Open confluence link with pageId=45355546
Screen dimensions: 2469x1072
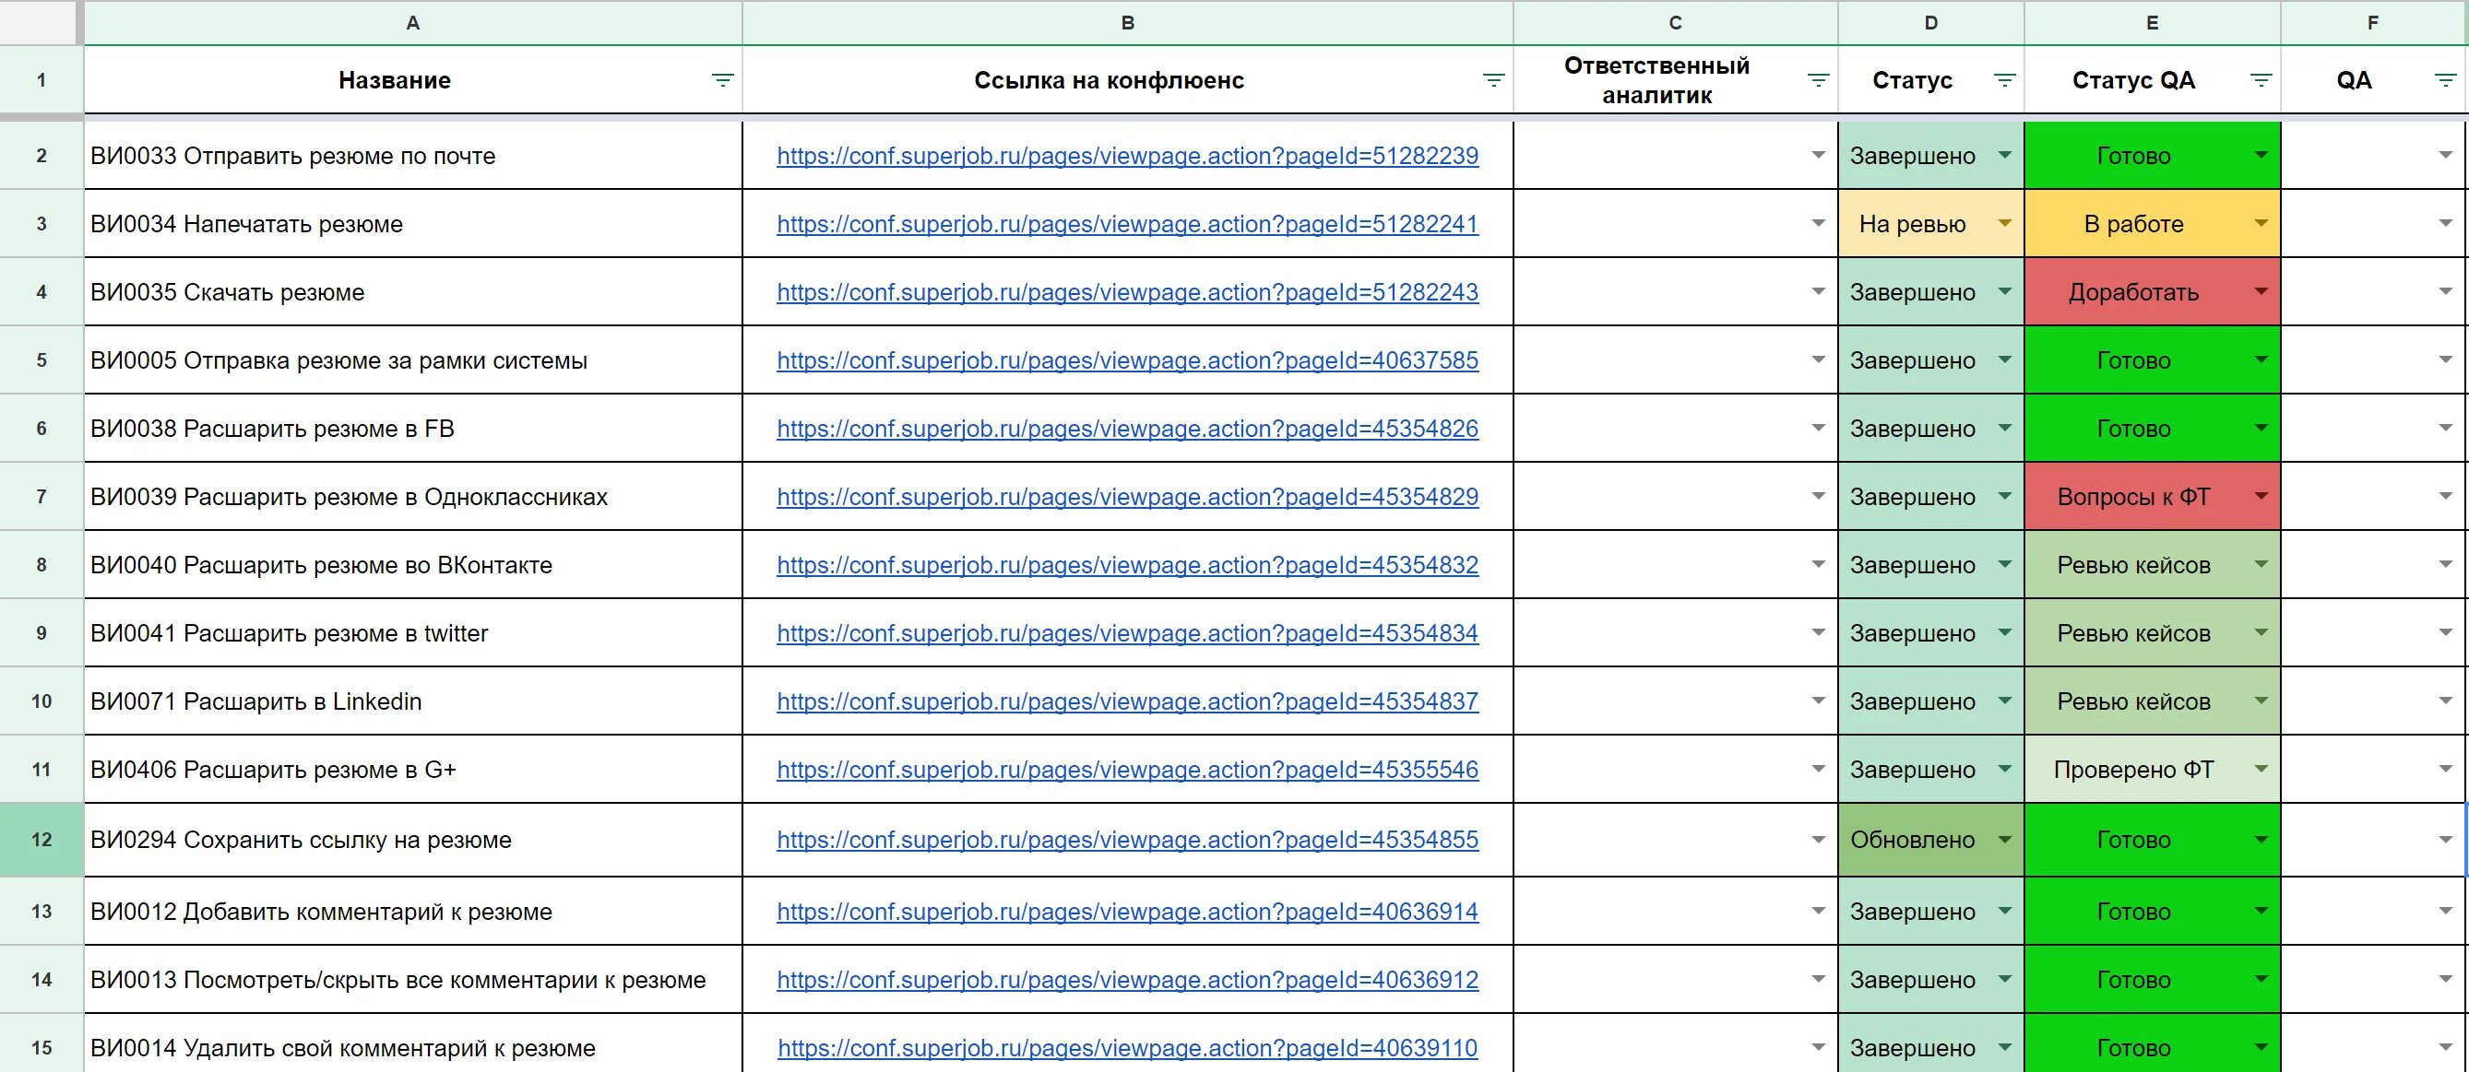pyautogui.click(x=1127, y=770)
